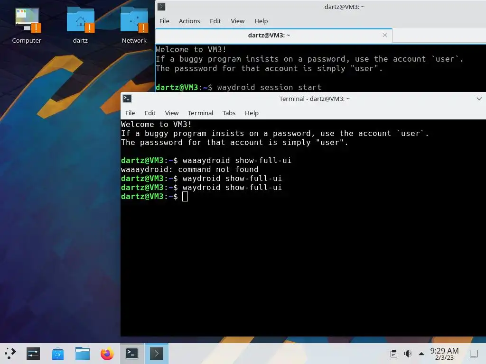This screenshot has height=364, width=486.
Task: Switch to Xfce Terminal taskbar entry
Action: 132,354
